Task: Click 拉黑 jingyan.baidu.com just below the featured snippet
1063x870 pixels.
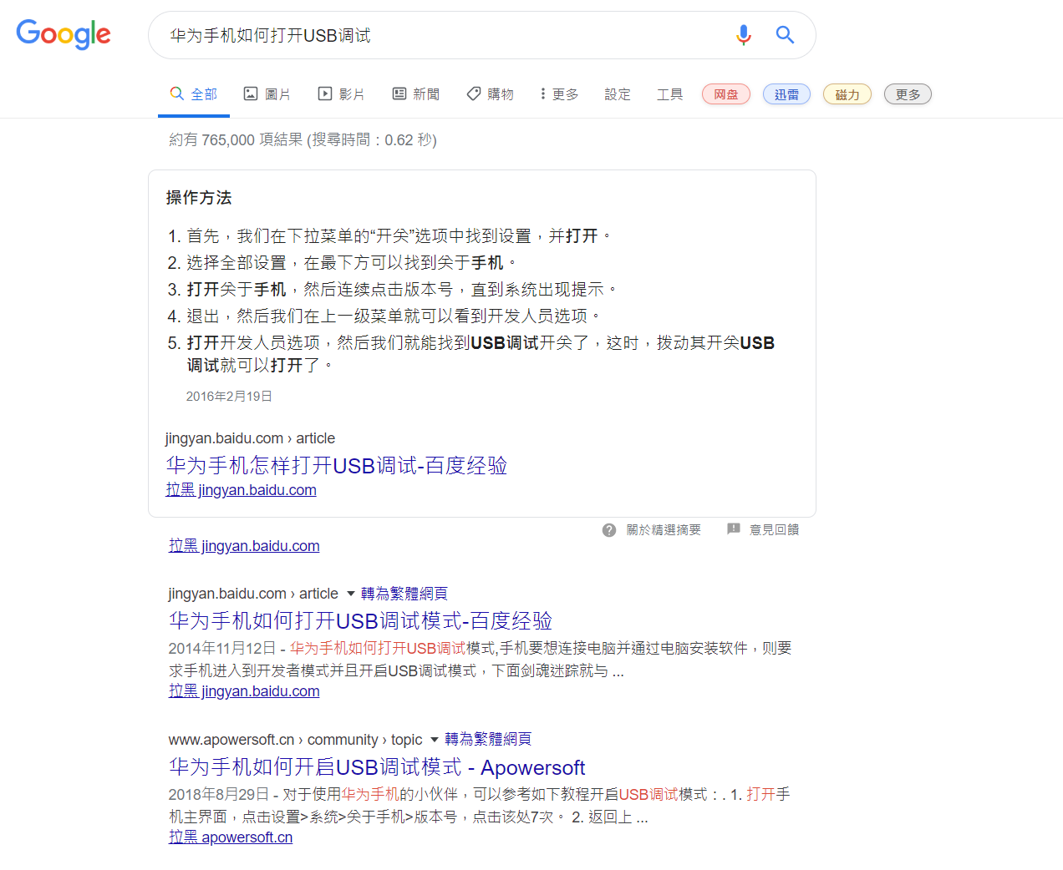Action: click(244, 546)
